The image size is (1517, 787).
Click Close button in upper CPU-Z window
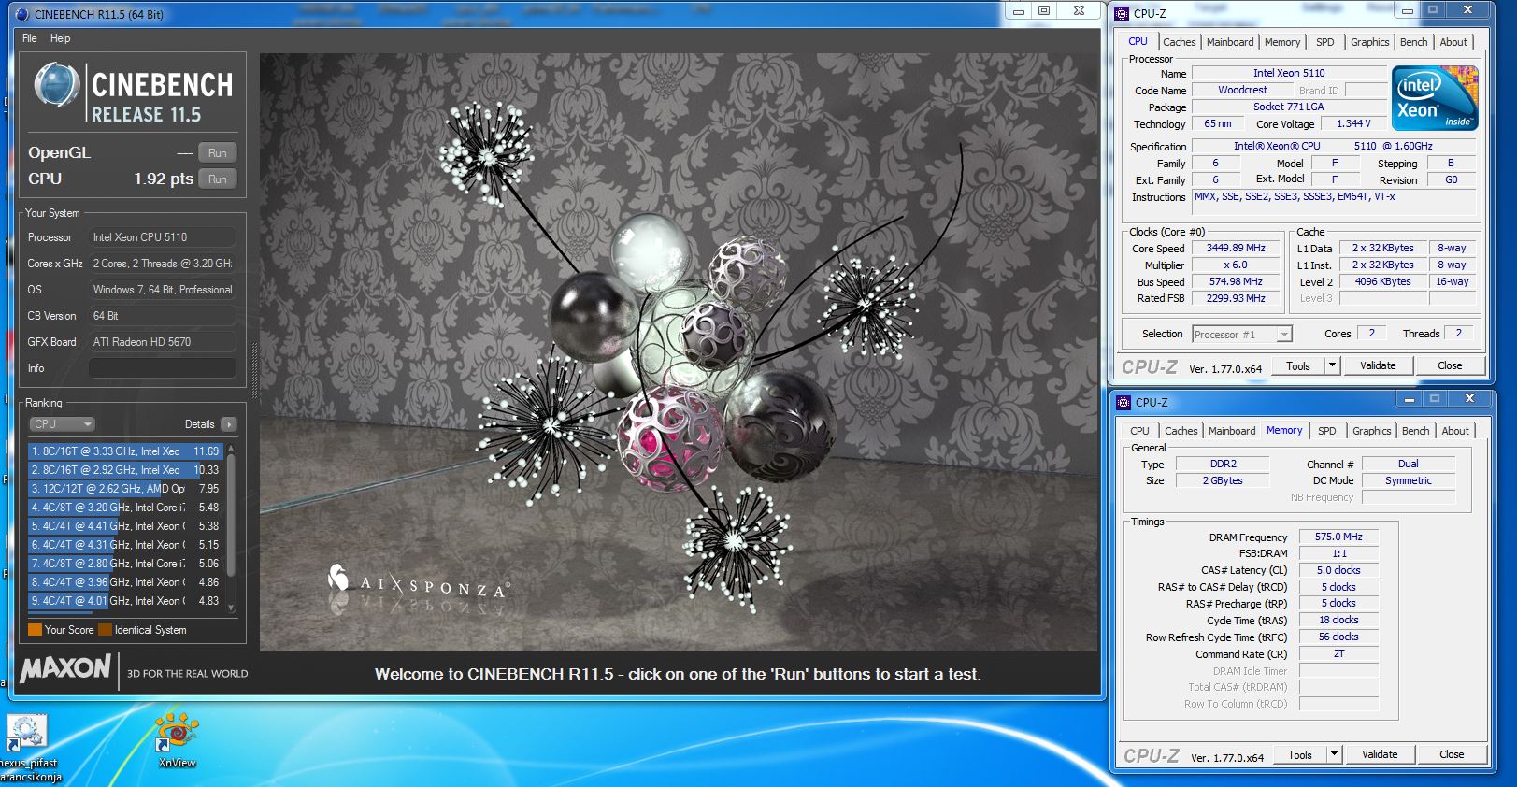tap(1450, 365)
